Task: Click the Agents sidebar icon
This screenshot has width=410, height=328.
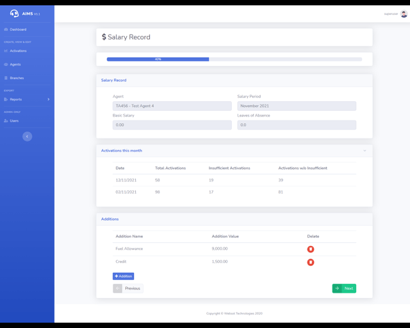Action: coord(6,65)
